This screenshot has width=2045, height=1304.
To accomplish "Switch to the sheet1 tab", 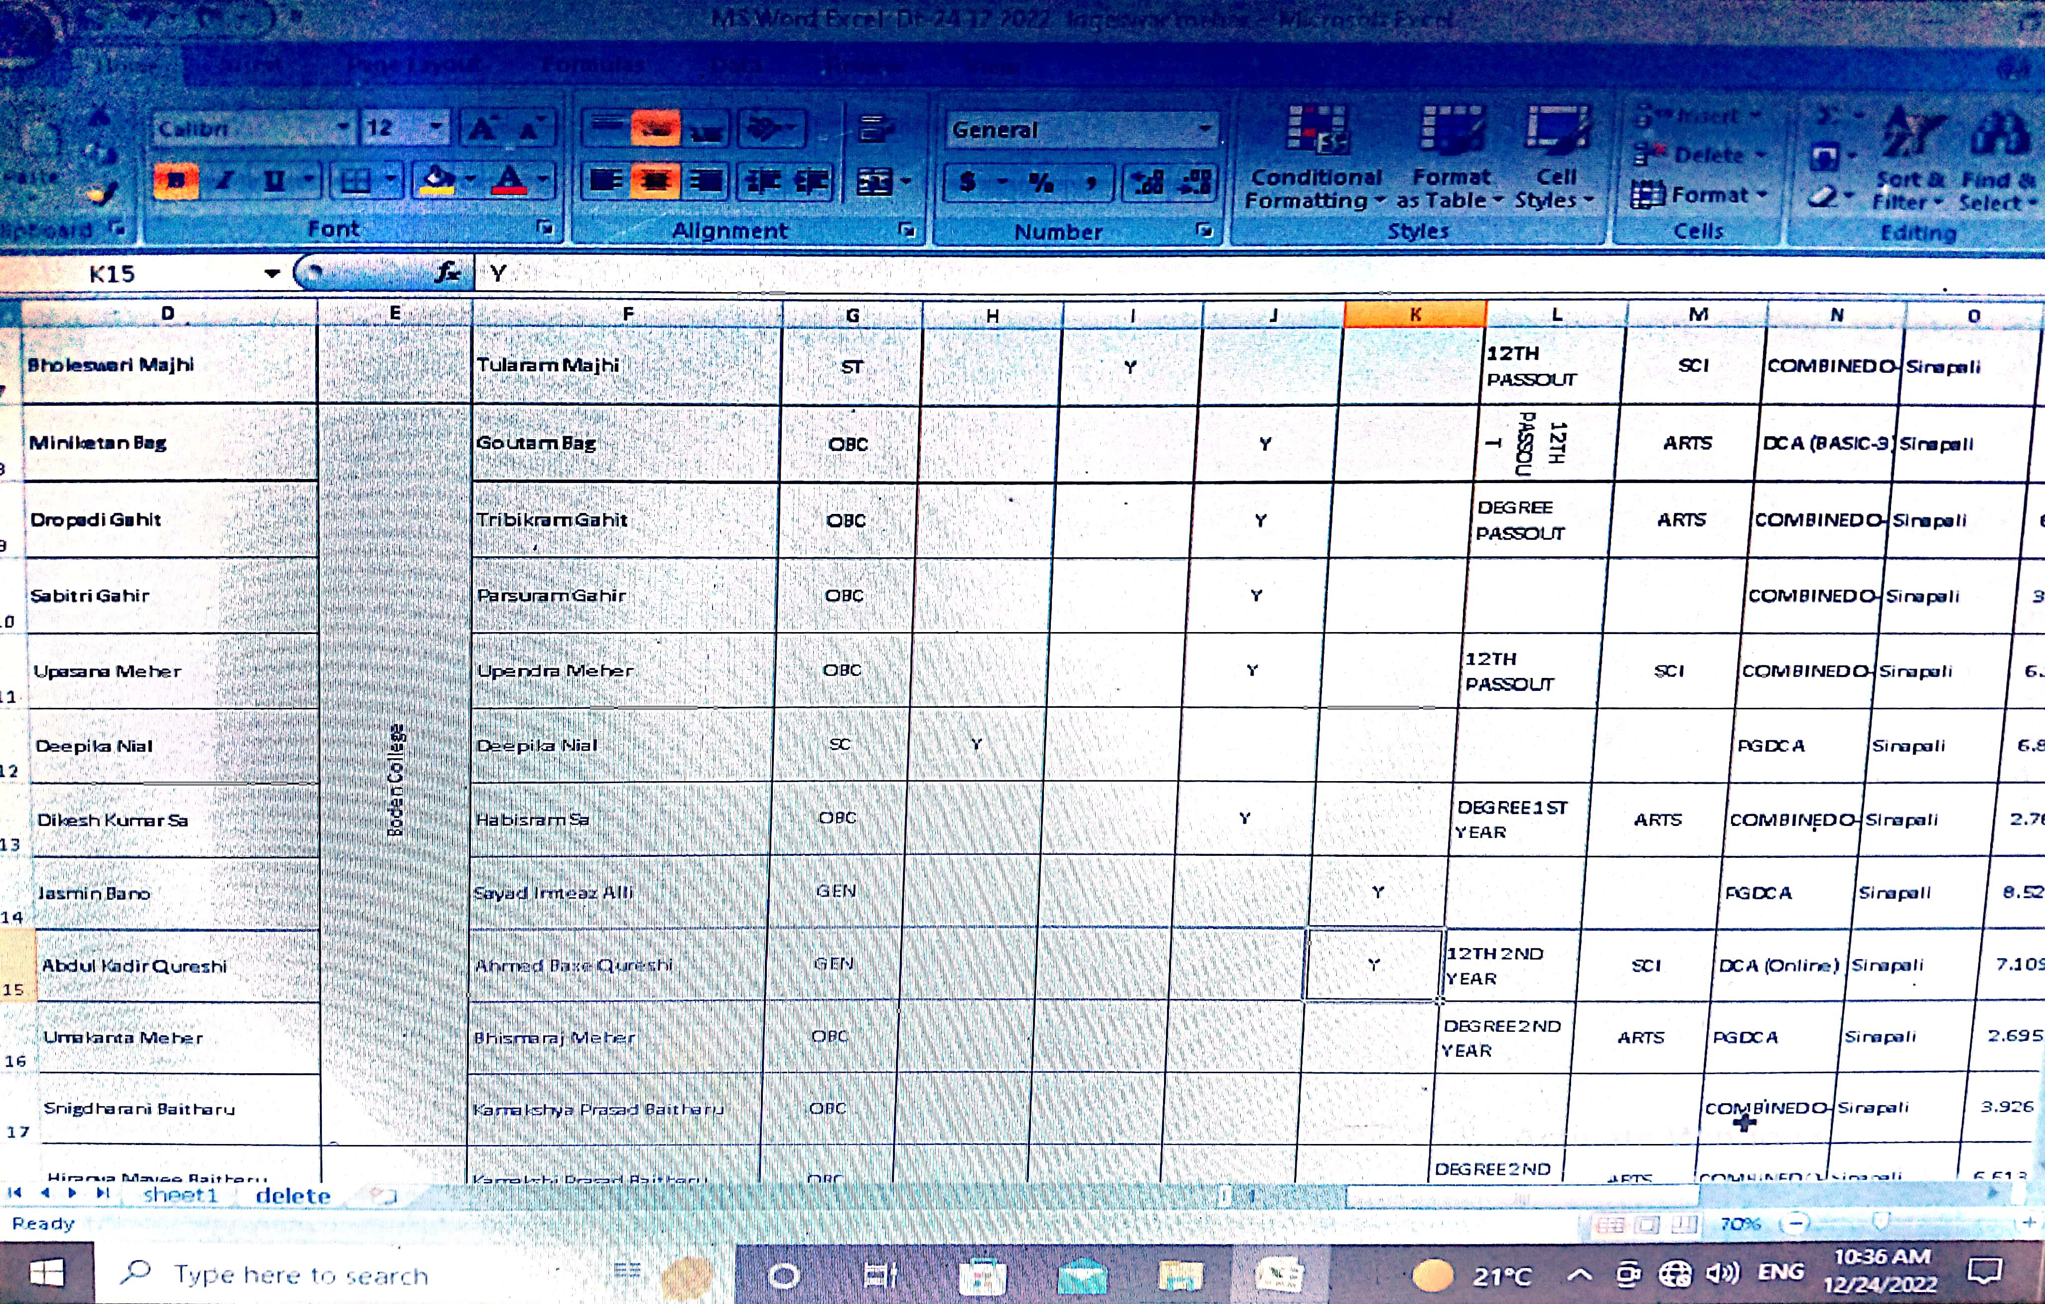I will (180, 1195).
